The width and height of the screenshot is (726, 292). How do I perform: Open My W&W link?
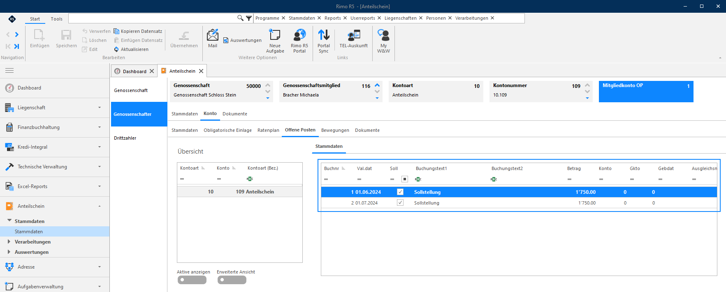tap(383, 41)
